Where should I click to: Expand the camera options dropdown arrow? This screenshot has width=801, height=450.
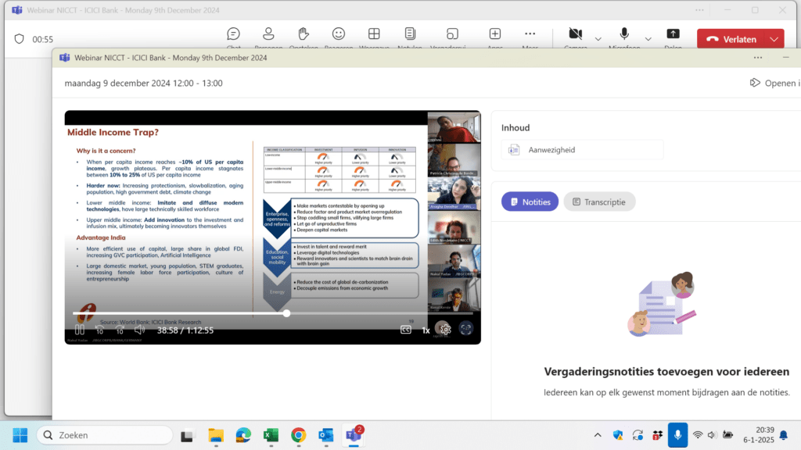click(x=598, y=39)
